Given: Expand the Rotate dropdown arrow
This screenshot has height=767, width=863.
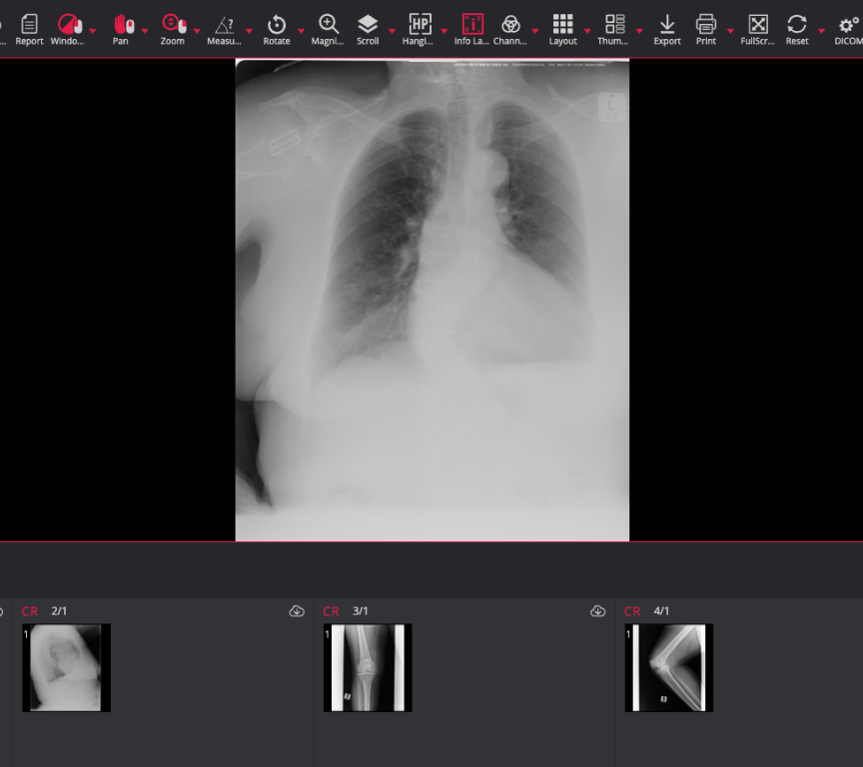Looking at the screenshot, I should pos(301,31).
